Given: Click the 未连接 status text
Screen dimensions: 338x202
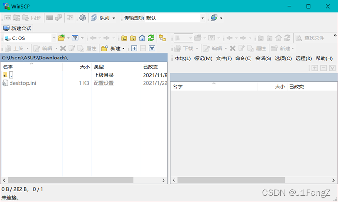Looking at the screenshot, I should click(10, 197).
